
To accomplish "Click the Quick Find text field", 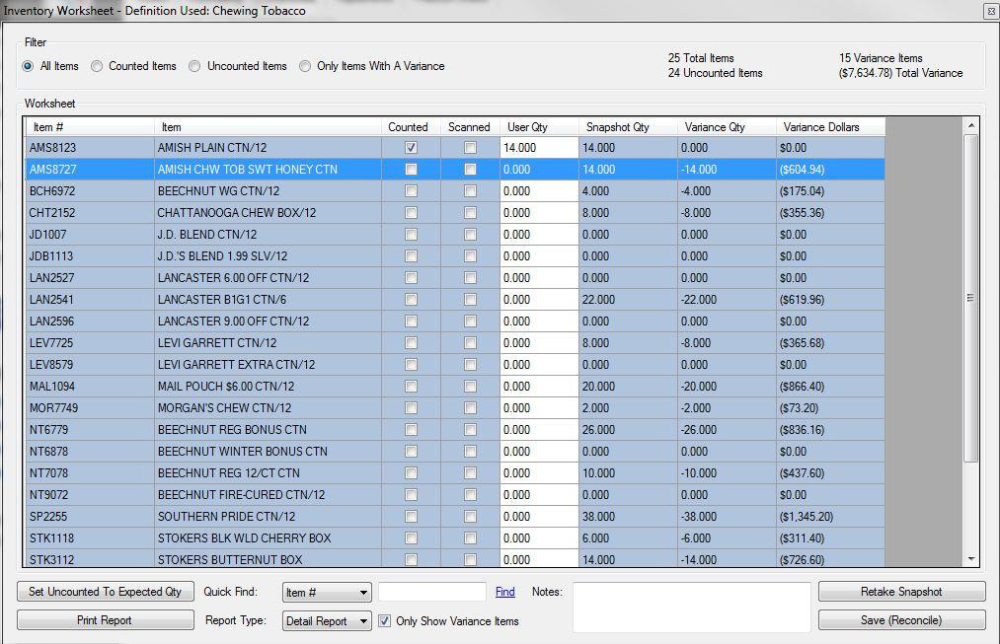I will 432,592.
